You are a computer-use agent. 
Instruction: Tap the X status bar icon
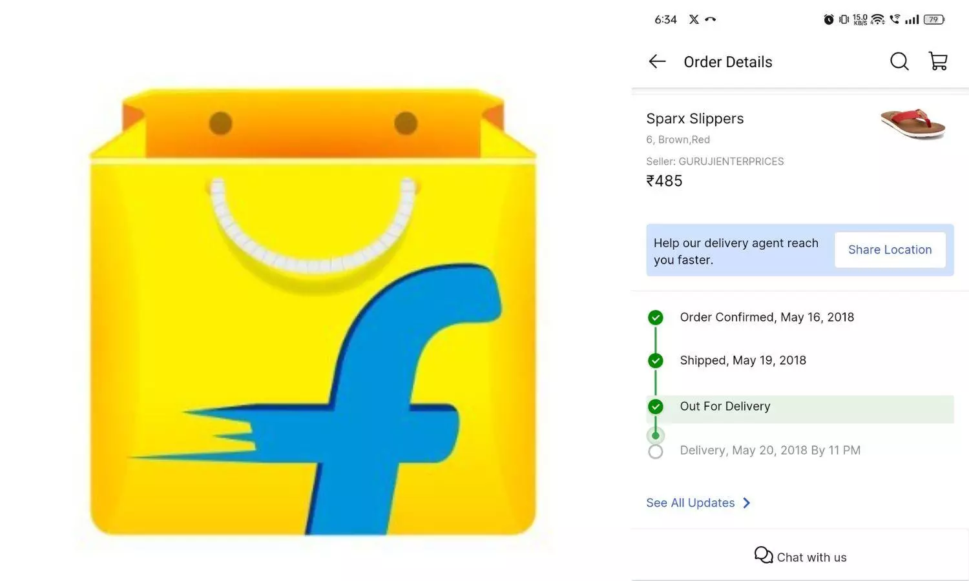[693, 19]
